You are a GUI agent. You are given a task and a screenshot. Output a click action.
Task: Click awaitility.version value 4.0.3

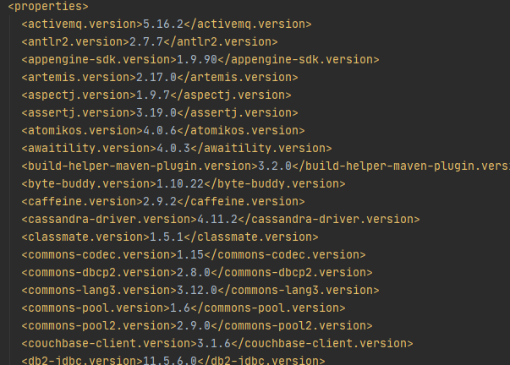(x=173, y=148)
